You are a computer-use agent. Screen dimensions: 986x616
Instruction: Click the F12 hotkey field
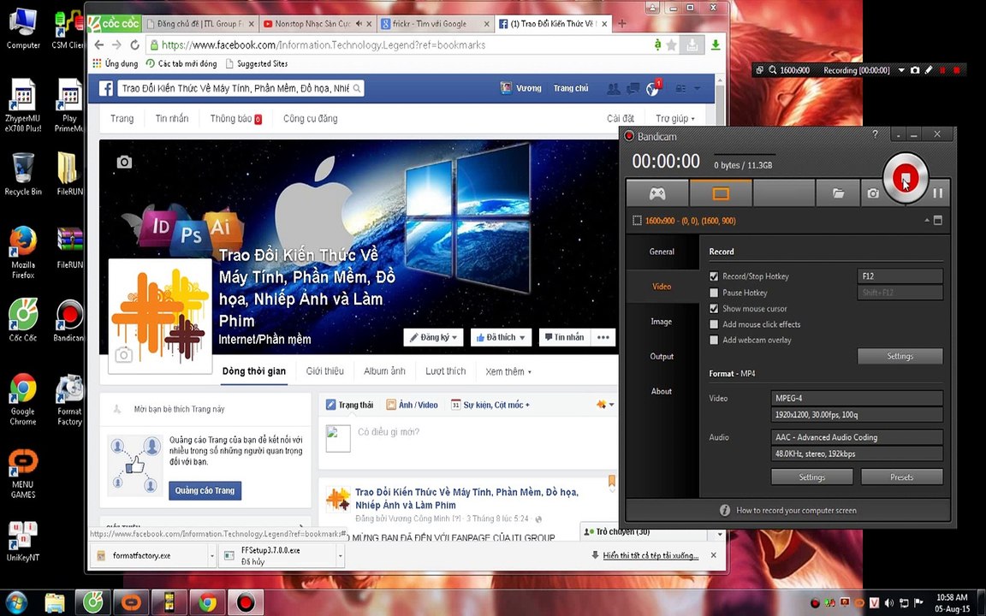900,276
